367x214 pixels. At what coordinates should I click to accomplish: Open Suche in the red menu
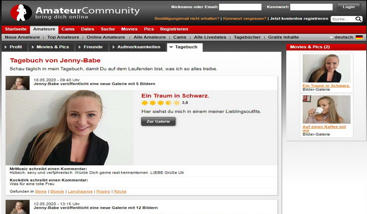tap(108, 29)
